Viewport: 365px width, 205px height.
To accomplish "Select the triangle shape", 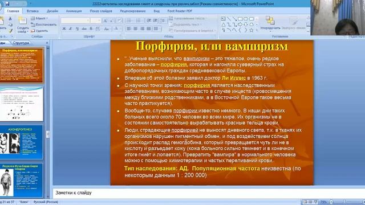I will click(x=223, y=24).
